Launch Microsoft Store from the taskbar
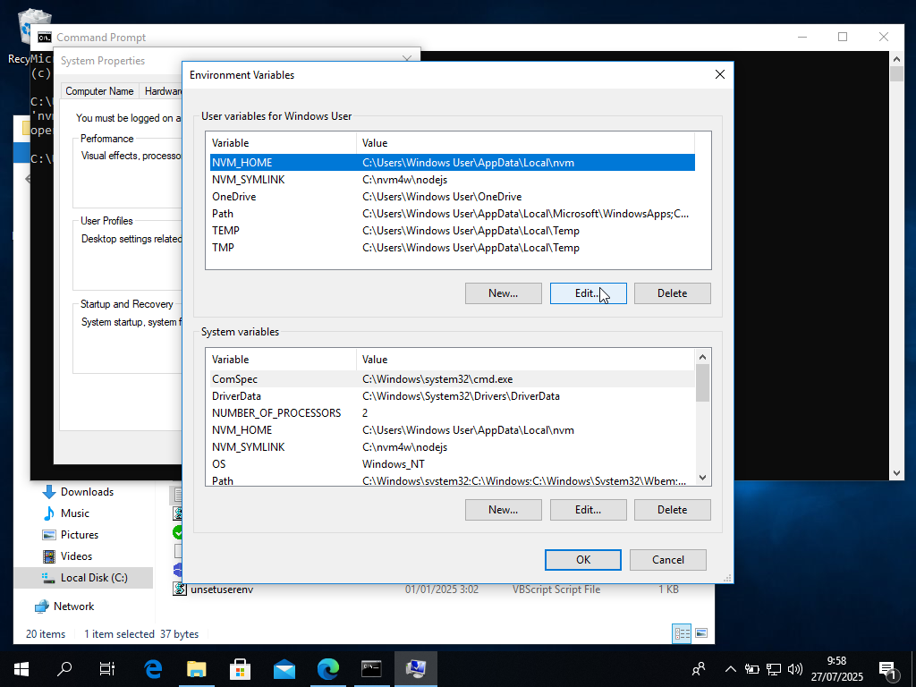The width and height of the screenshot is (916, 687). coord(240,668)
